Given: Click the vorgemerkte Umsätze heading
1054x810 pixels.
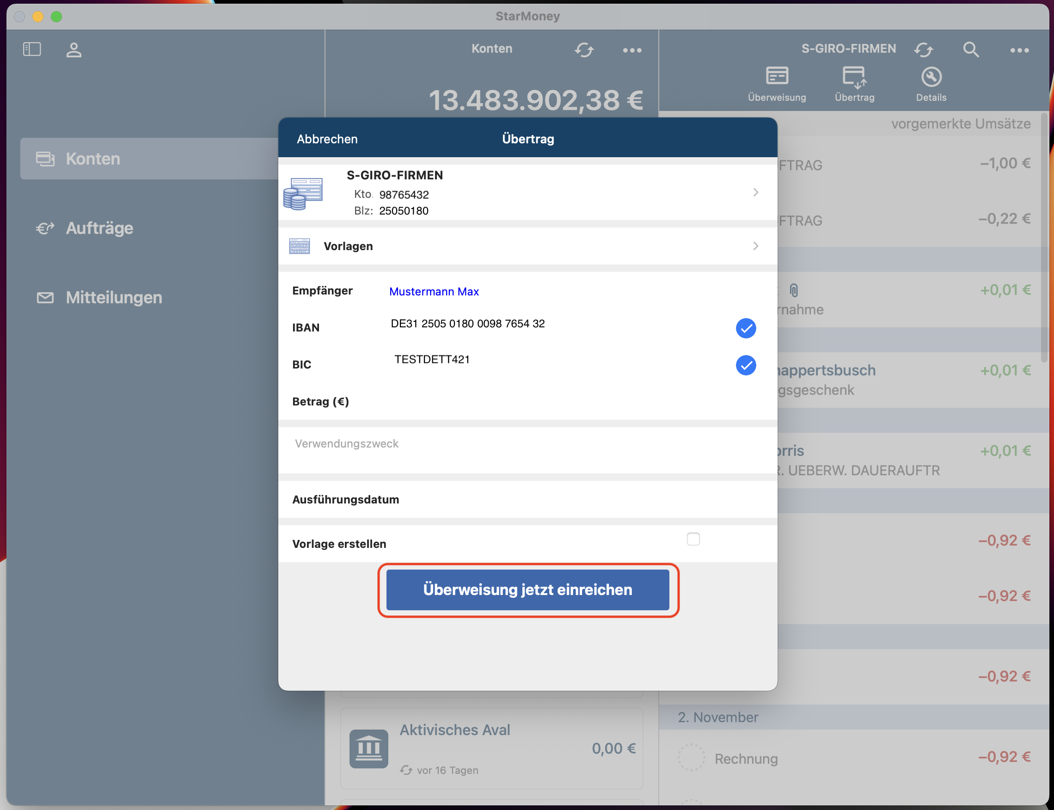Looking at the screenshot, I should pos(961,123).
